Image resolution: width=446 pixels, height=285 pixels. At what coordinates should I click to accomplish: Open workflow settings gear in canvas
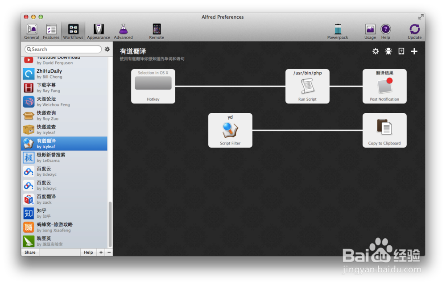tap(376, 51)
